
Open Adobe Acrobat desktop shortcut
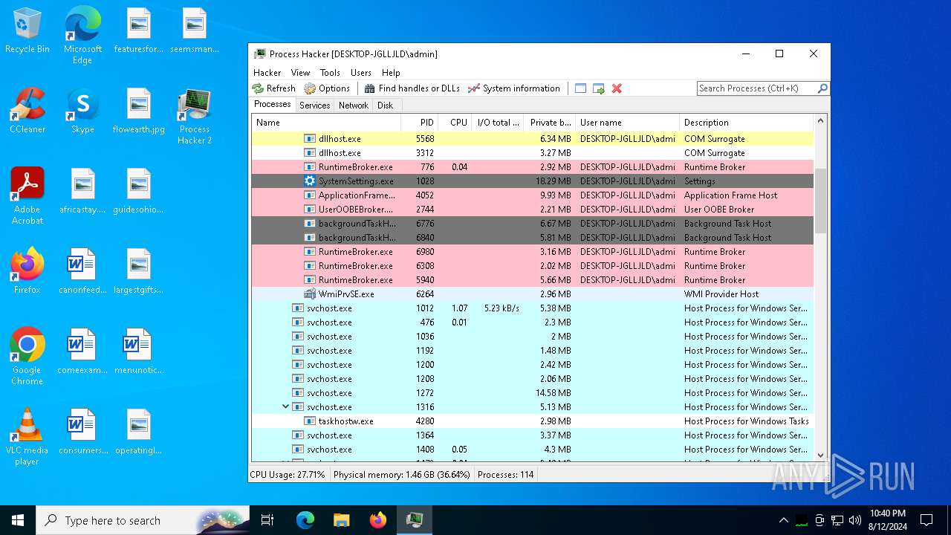click(27, 196)
